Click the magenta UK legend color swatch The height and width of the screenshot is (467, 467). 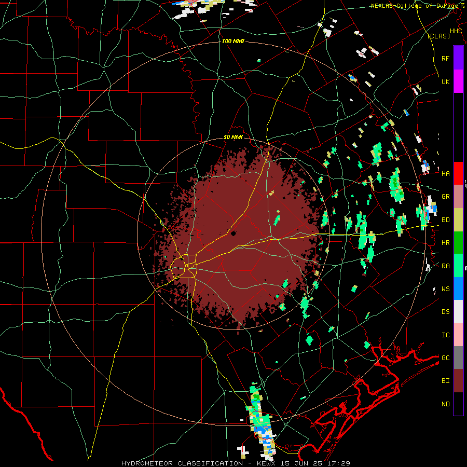(458, 81)
